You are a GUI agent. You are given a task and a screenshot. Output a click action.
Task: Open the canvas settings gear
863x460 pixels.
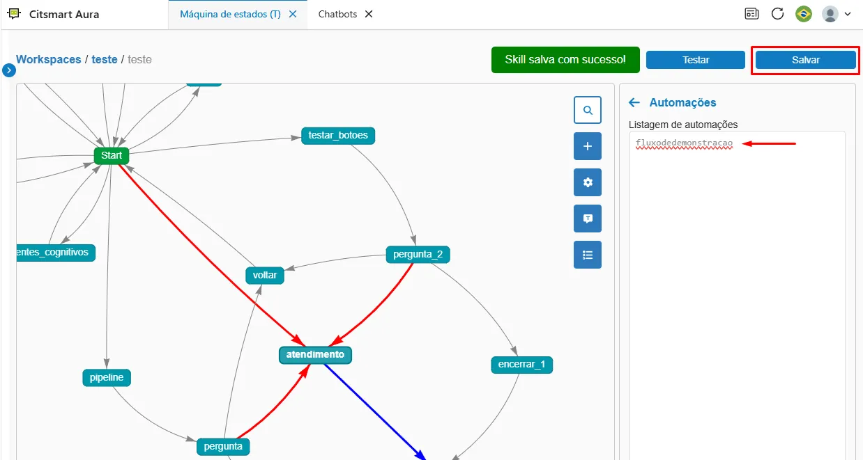pyautogui.click(x=588, y=182)
